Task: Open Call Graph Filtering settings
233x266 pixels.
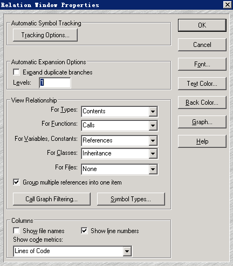Action: tap(52, 199)
